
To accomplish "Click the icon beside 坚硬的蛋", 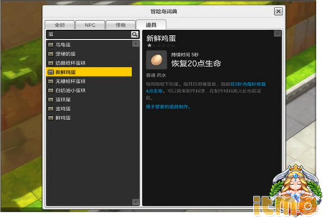I will point(50,54).
